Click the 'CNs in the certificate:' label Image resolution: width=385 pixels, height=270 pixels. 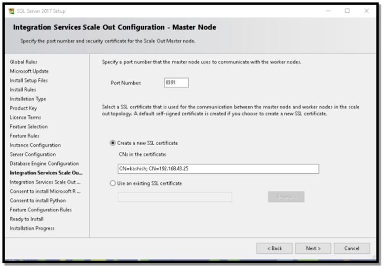pos(143,154)
